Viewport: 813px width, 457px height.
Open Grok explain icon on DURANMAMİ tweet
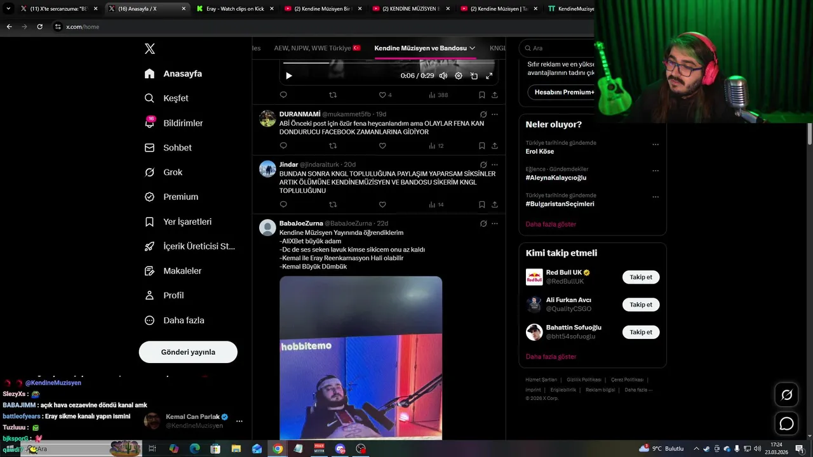pyautogui.click(x=483, y=115)
